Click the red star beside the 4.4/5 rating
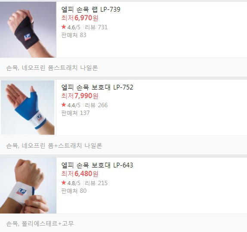 [x=64, y=105]
